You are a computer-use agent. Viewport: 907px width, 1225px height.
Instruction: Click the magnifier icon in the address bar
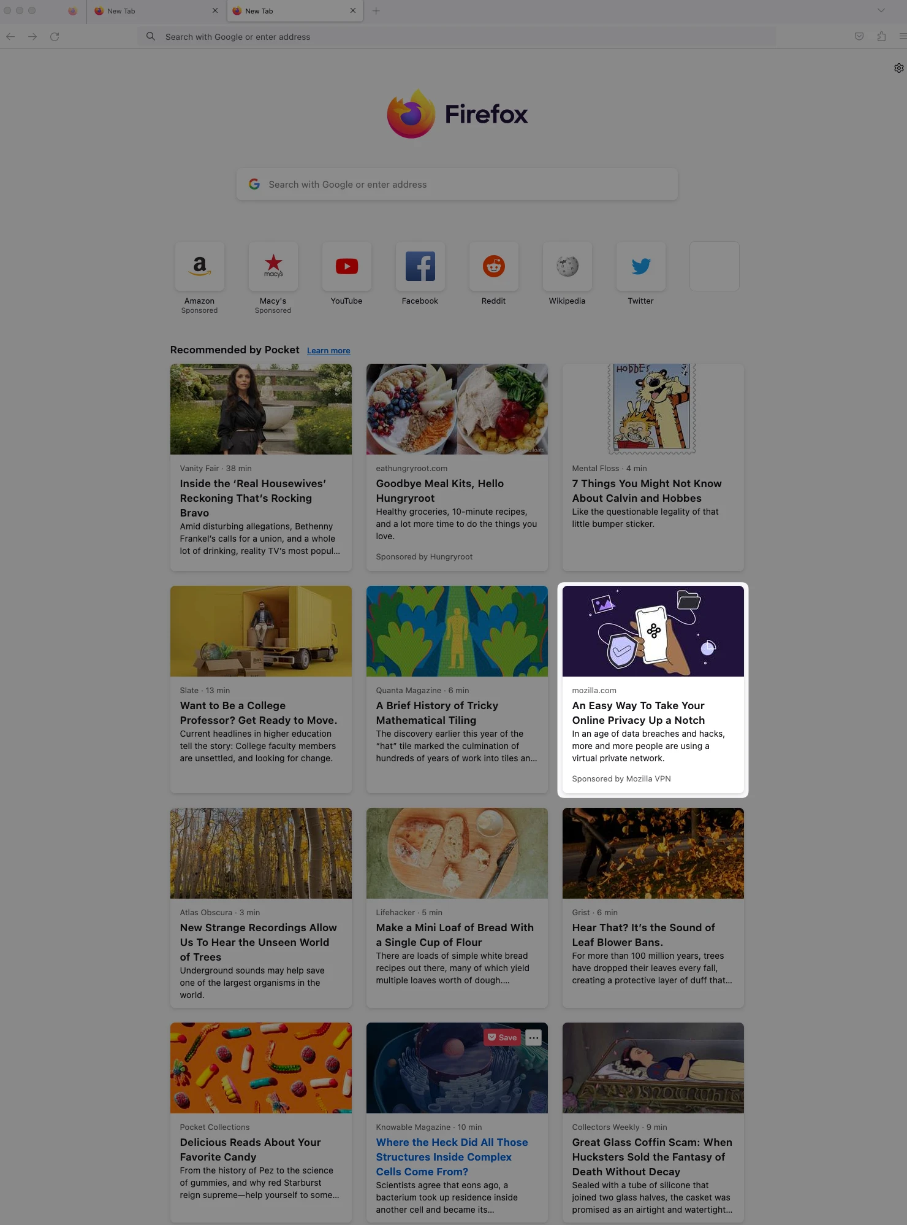(x=151, y=37)
